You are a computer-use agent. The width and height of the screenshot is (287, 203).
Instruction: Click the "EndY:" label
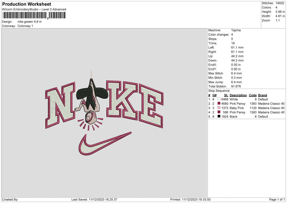tap(212, 69)
